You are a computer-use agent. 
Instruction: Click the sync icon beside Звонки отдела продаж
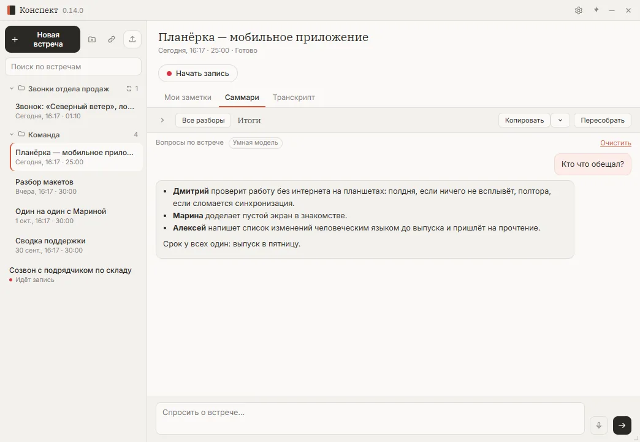[129, 88]
